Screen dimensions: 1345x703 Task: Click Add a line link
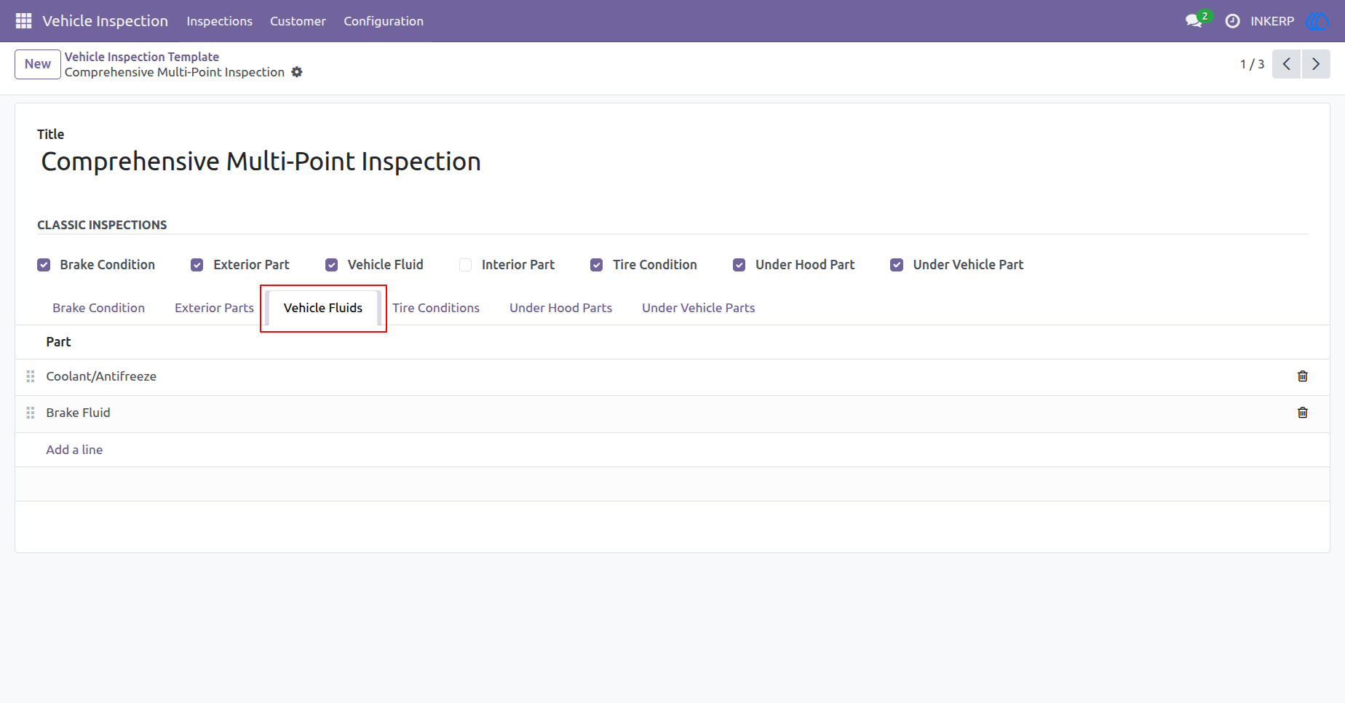tap(74, 450)
